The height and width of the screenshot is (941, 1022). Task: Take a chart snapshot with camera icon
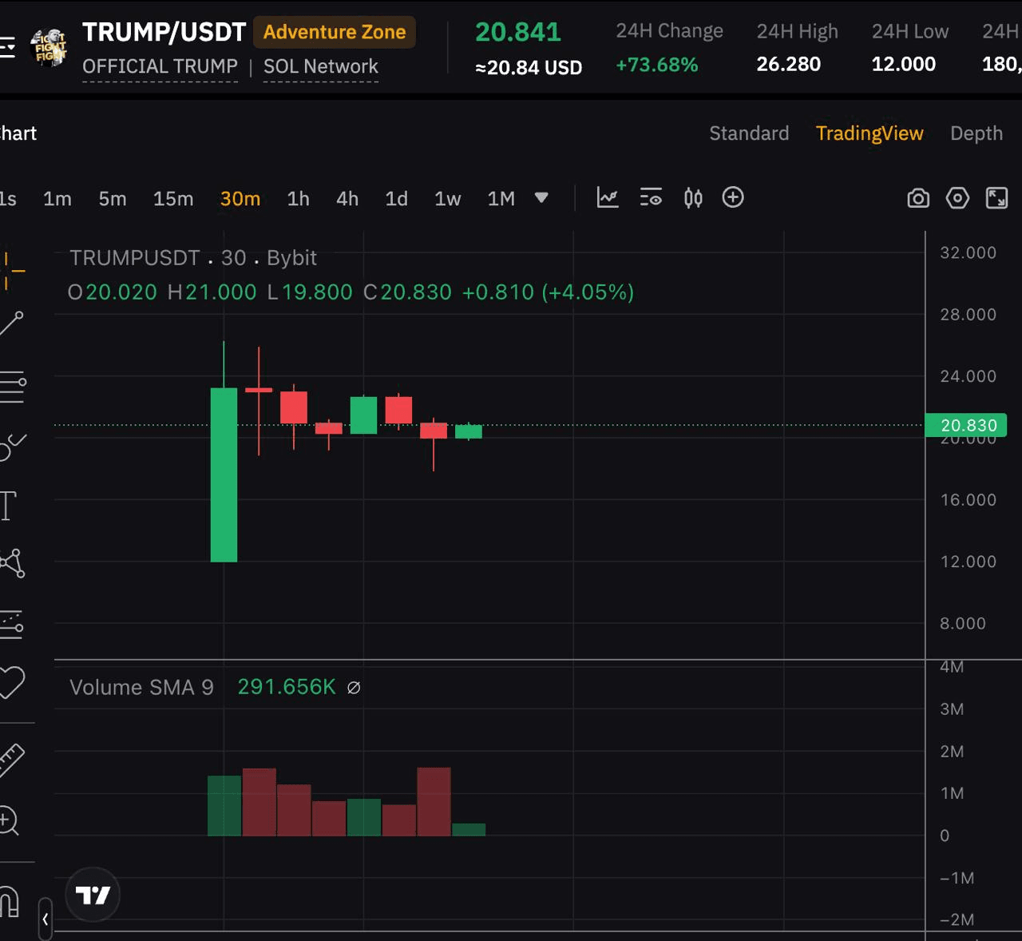(x=918, y=198)
